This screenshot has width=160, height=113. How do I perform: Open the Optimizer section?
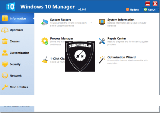[x=17, y=30]
